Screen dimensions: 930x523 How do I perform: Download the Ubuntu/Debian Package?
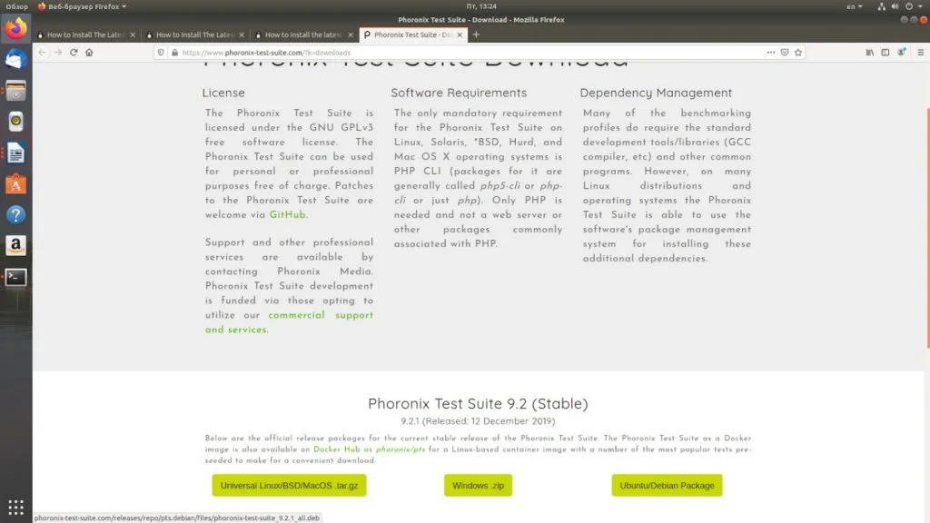coord(667,485)
